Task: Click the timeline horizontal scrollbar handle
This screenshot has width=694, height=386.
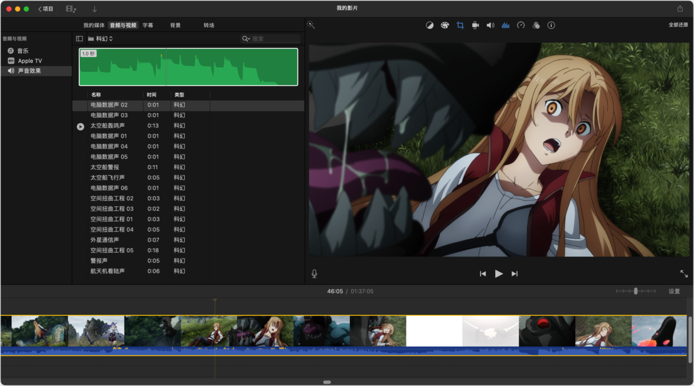Action: pyautogui.click(x=327, y=382)
